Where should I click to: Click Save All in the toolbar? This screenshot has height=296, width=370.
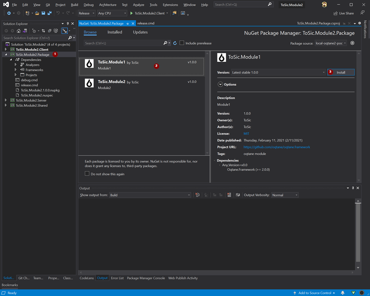tap(49, 13)
